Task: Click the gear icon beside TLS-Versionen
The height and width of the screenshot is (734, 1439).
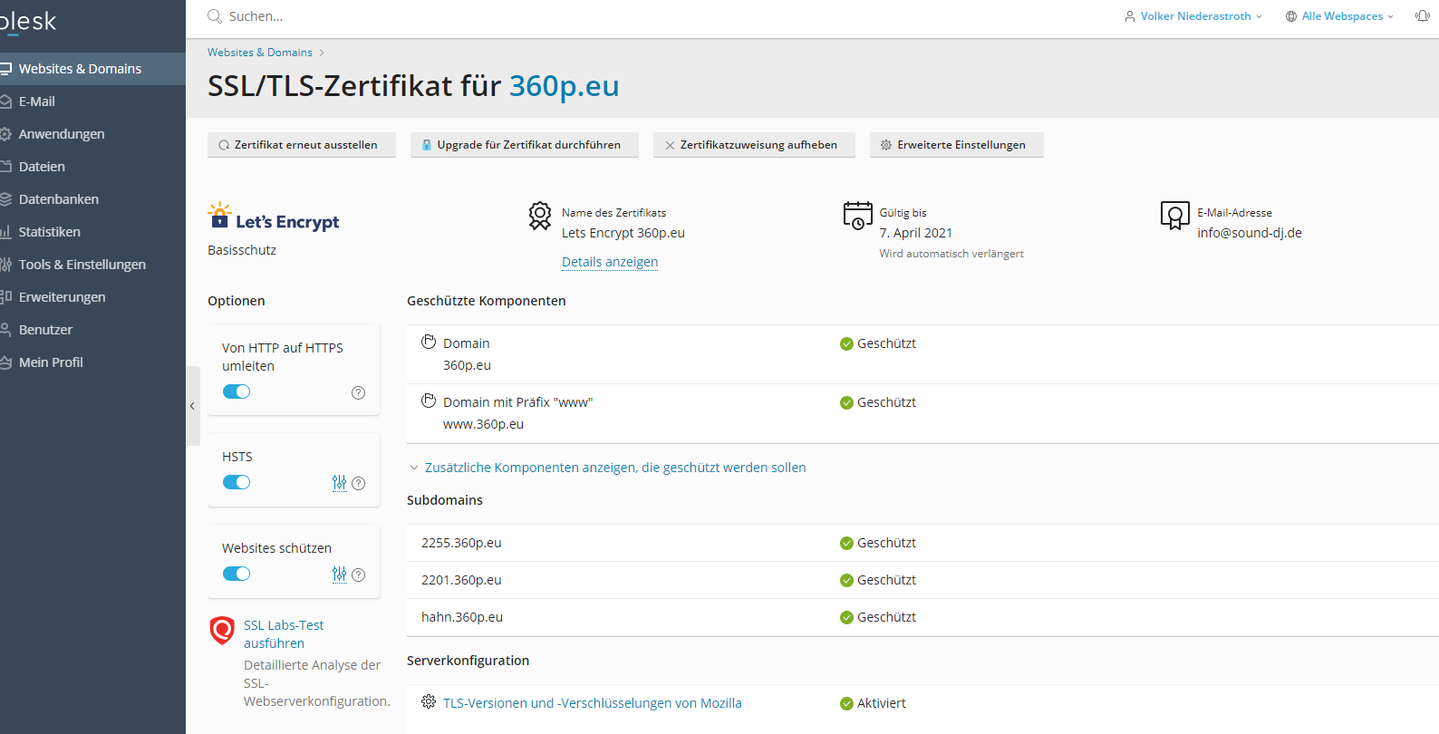Action: 429,702
